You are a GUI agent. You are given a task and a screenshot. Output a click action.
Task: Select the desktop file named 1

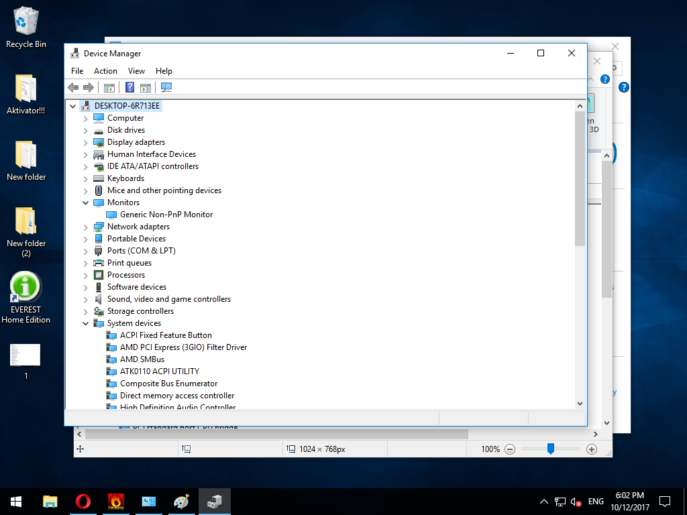pyautogui.click(x=25, y=361)
